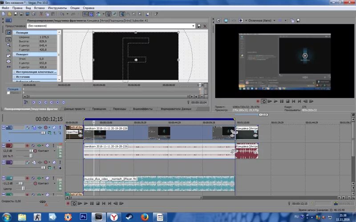
Task: Adjust track 4 Центр pan slider
Action: click(x=23, y=188)
